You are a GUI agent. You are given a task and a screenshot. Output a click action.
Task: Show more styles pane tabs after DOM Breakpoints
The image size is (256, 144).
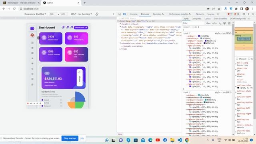click(x=249, y=19)
